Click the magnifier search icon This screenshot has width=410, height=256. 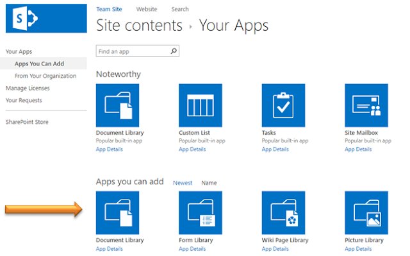click(x=174, y=51)
